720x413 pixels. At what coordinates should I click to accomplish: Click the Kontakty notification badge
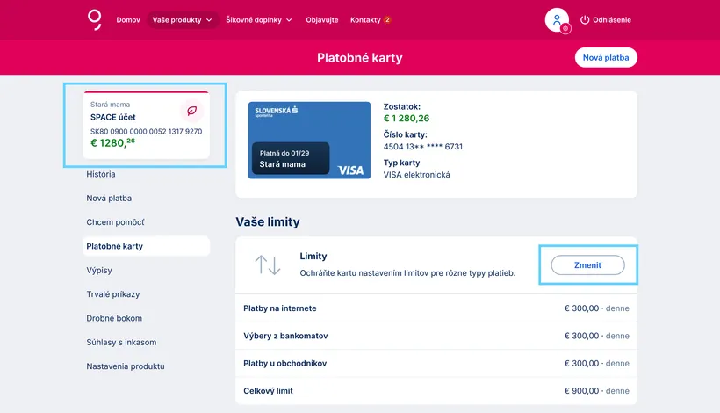(387, 19)
